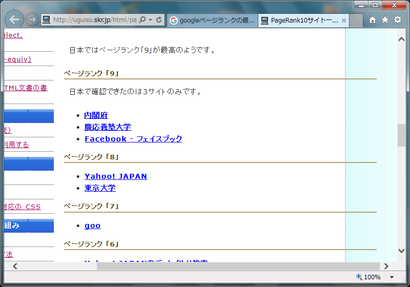Open the 東京大学 link

click(x=100, y=188)
